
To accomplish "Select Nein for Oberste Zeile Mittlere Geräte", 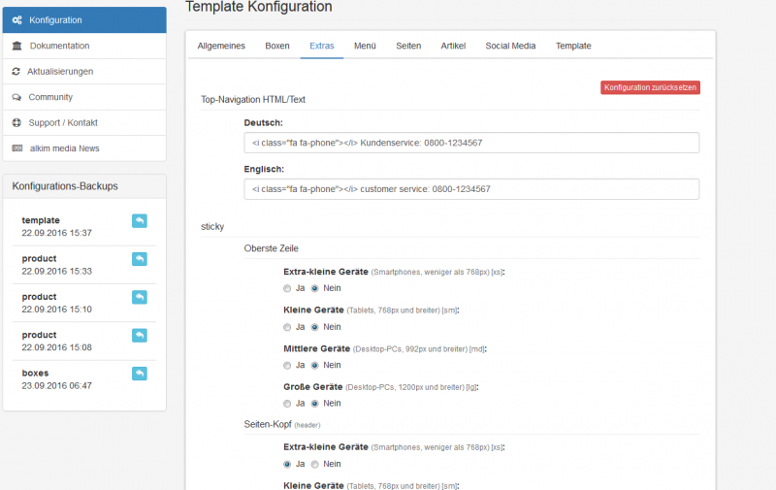I will pyautogui.click(x=314, y=365).
